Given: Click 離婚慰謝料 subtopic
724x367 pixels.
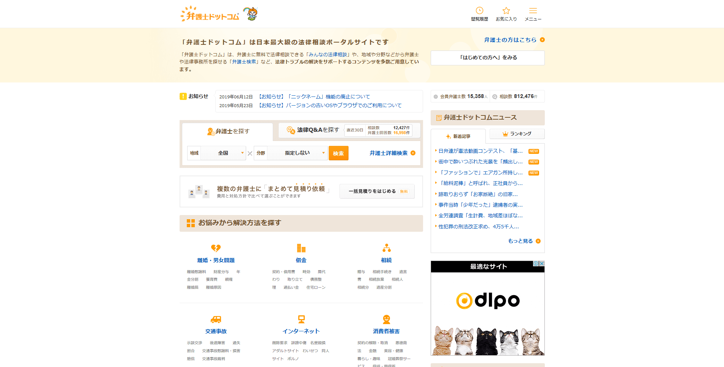Looking at the screenshot, I should point(196,272).
